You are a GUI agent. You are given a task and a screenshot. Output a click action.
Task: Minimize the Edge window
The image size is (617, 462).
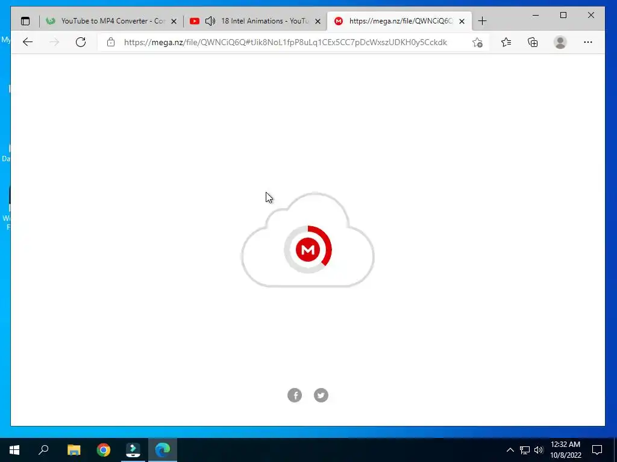[x=536, y=15]
